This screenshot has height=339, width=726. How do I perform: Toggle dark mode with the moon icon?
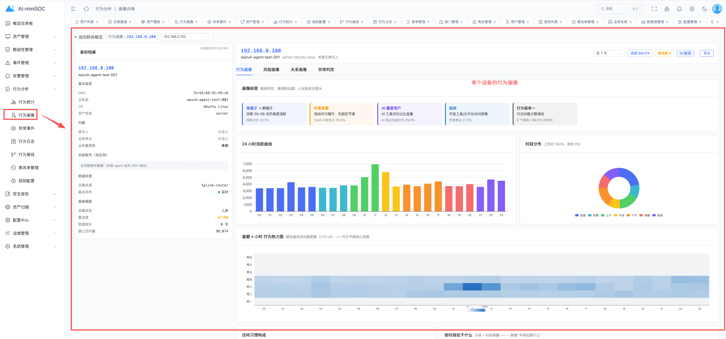[705, 9]
